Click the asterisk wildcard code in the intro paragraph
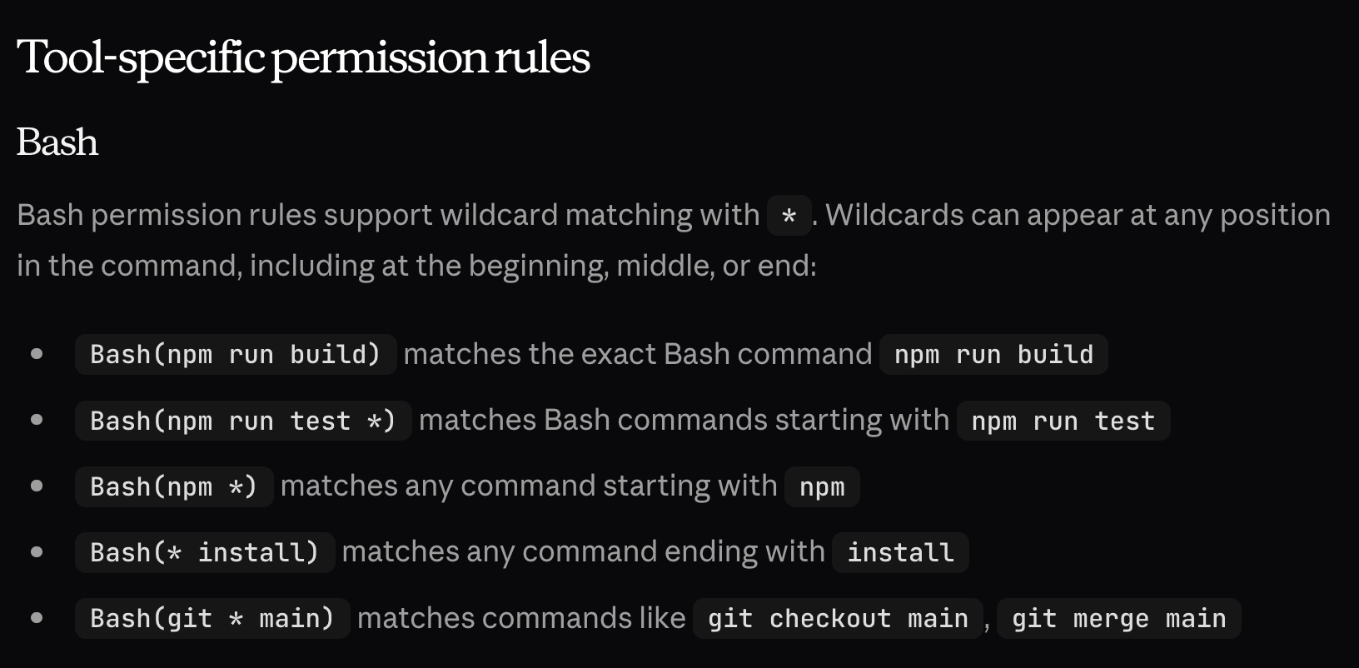The image size is (1359, 668). (x=789, y=217)
